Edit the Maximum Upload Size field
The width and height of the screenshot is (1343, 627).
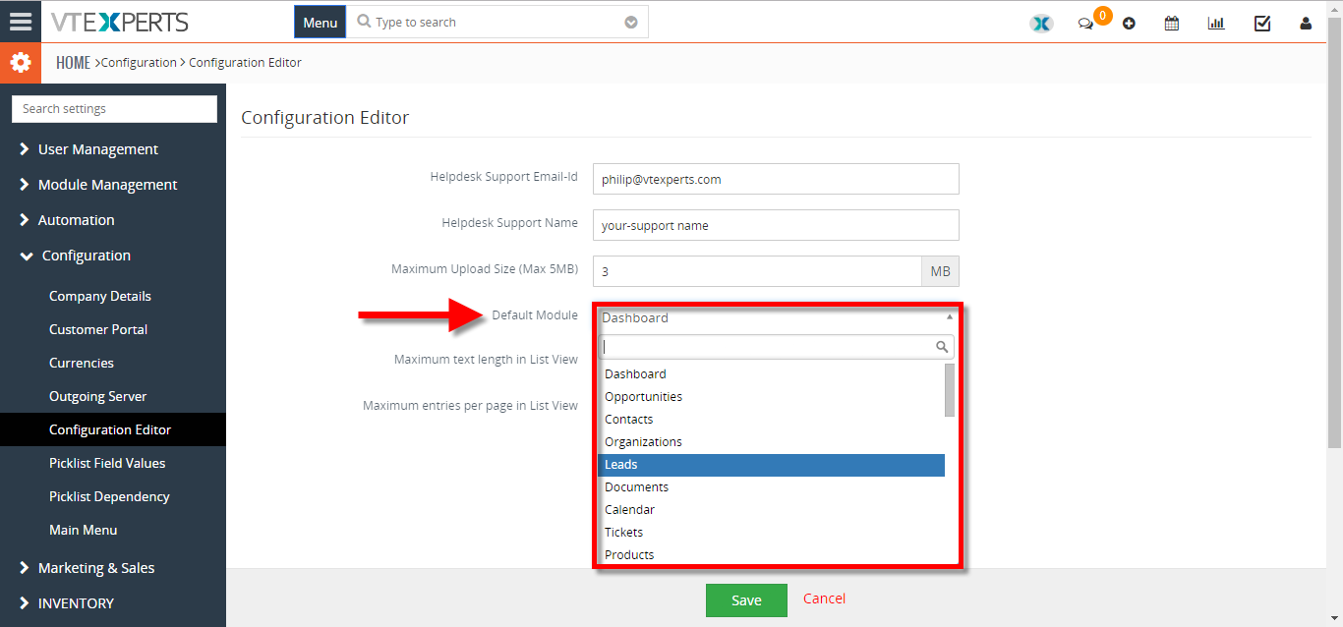757,271
